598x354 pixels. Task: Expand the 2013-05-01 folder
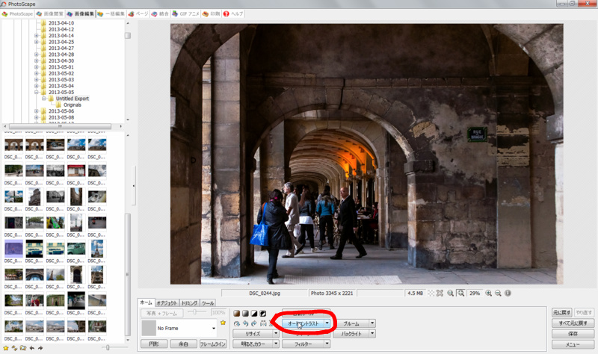(37, 67)
